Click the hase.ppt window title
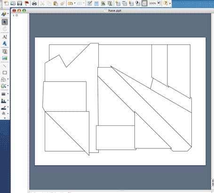Image resolution: width=214 pixels, height=193 pixels. pos(115,10)
